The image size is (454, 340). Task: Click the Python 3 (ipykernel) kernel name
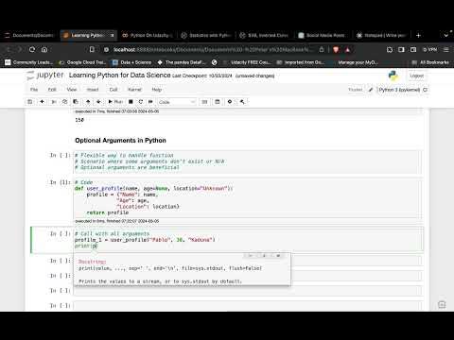[x=399, y=90]
